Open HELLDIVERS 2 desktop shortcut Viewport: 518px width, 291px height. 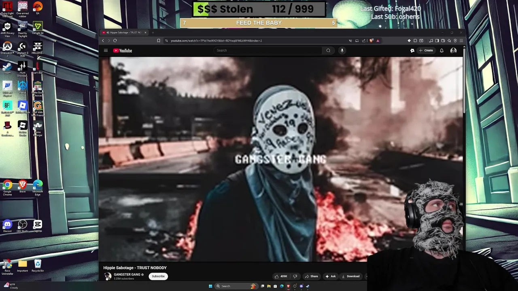click(38, 48)
